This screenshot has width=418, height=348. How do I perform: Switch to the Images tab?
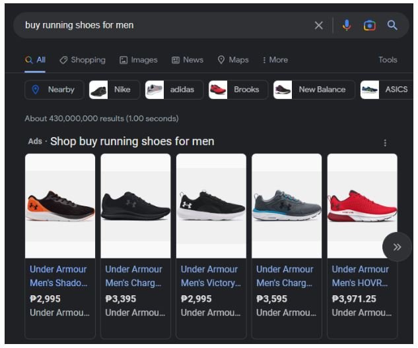pos(139,60)
